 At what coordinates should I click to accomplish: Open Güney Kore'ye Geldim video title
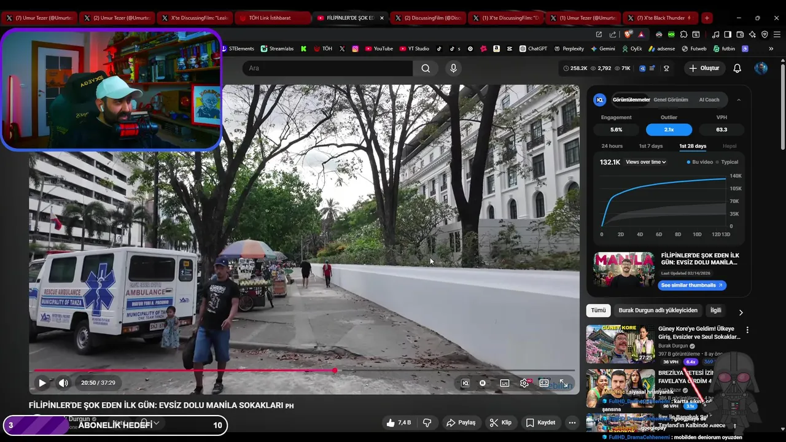[699, 333]
